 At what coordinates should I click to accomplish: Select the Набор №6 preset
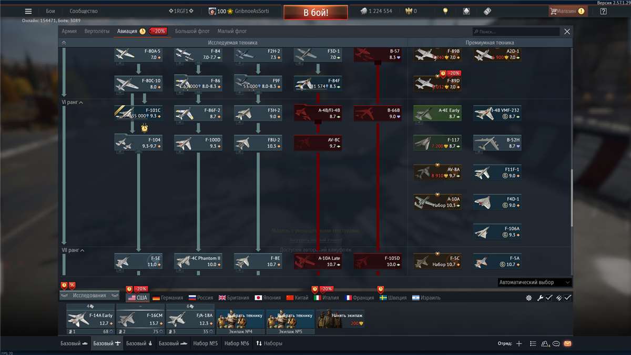click(x=237, y=343)
